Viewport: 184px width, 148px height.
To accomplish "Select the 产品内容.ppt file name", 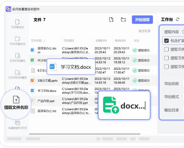I will tap(46, 101).
